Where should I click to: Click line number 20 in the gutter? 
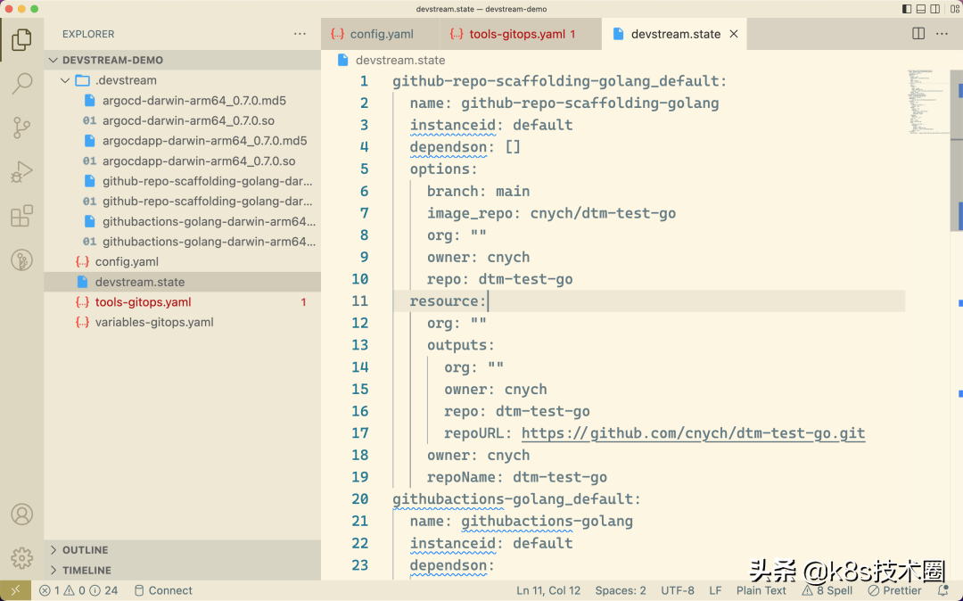tap(360, 499)
